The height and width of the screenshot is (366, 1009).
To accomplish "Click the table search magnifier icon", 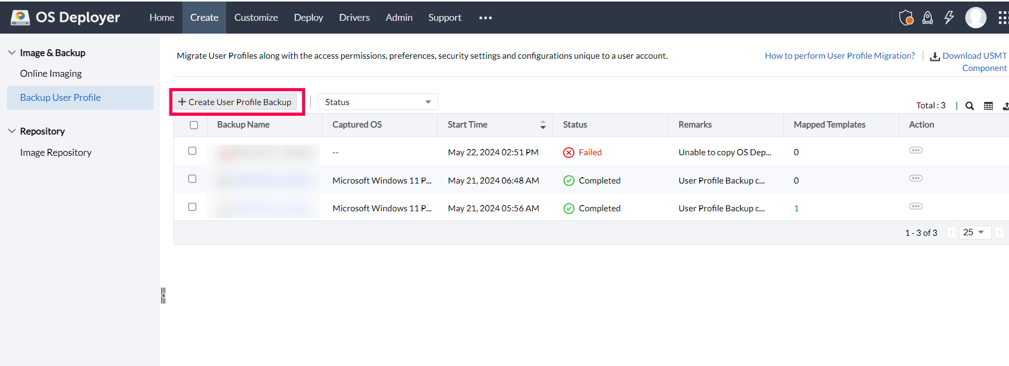I will 970,106.
